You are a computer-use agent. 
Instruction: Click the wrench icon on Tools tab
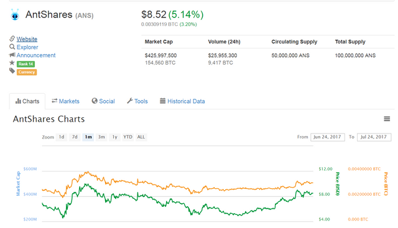pyautogui.click(x=130, y=101)
